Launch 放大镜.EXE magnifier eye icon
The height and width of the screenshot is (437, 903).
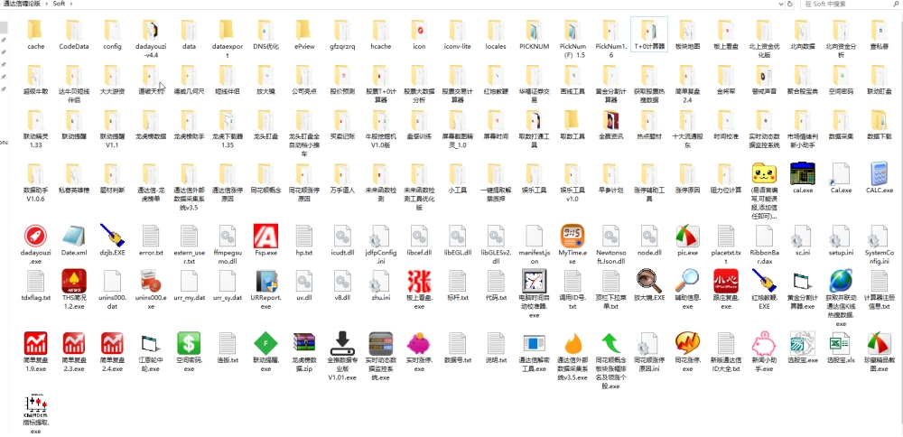tap(649, 281)
